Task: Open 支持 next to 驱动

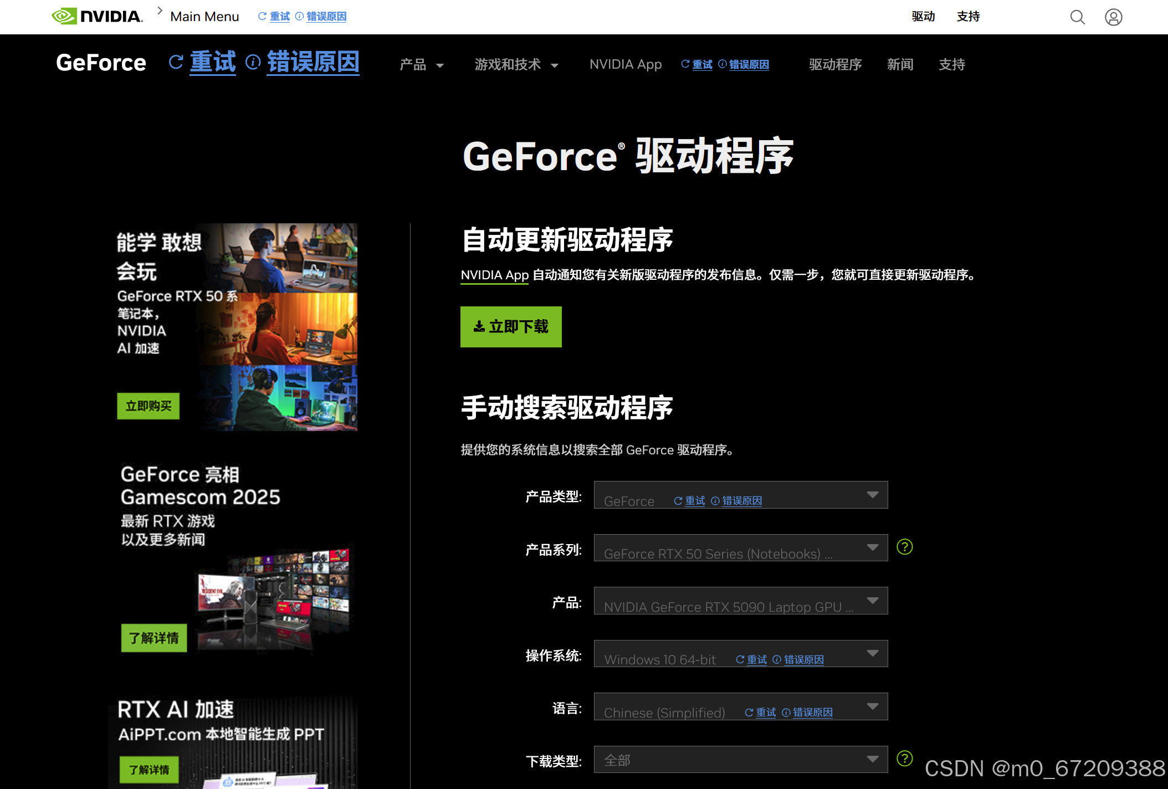Action: pyautogui.click(x=968, y=17)
